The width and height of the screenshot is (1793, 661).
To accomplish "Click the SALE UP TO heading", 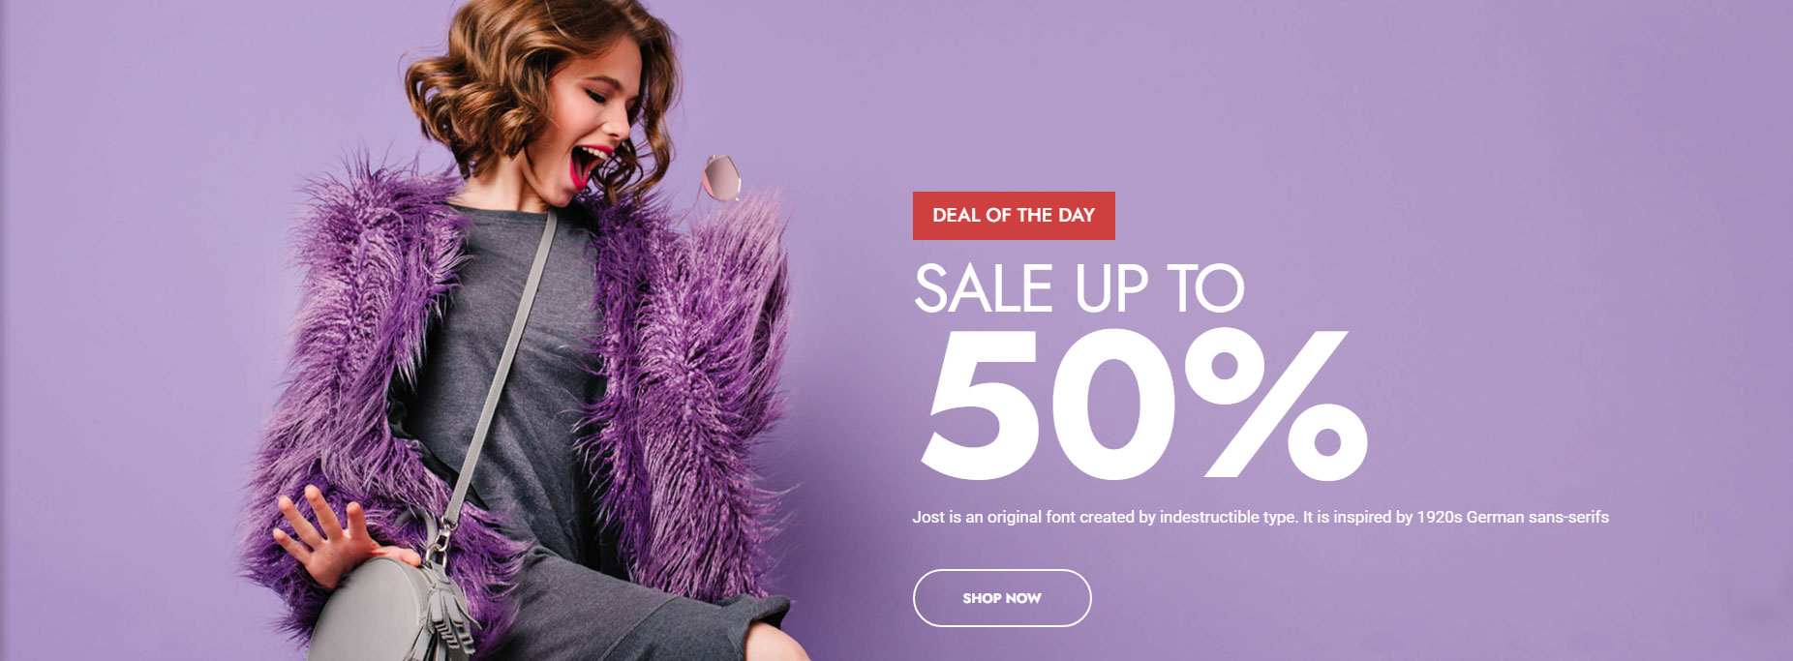I will click(x=1079, y=288).
